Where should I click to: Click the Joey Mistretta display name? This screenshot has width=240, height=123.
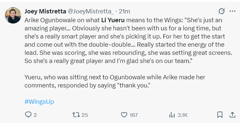(45, 11)
